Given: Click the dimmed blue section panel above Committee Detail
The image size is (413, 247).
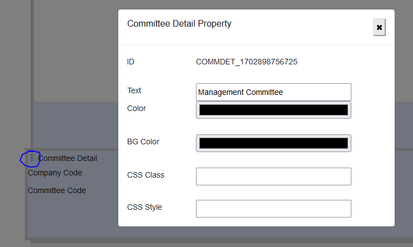Looking at the screenshot, I should (x=75, y=125).
